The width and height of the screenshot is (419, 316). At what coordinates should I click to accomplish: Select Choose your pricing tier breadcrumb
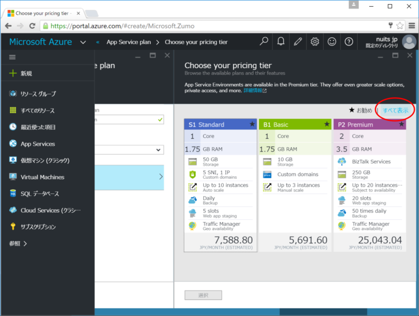point(196,42)
